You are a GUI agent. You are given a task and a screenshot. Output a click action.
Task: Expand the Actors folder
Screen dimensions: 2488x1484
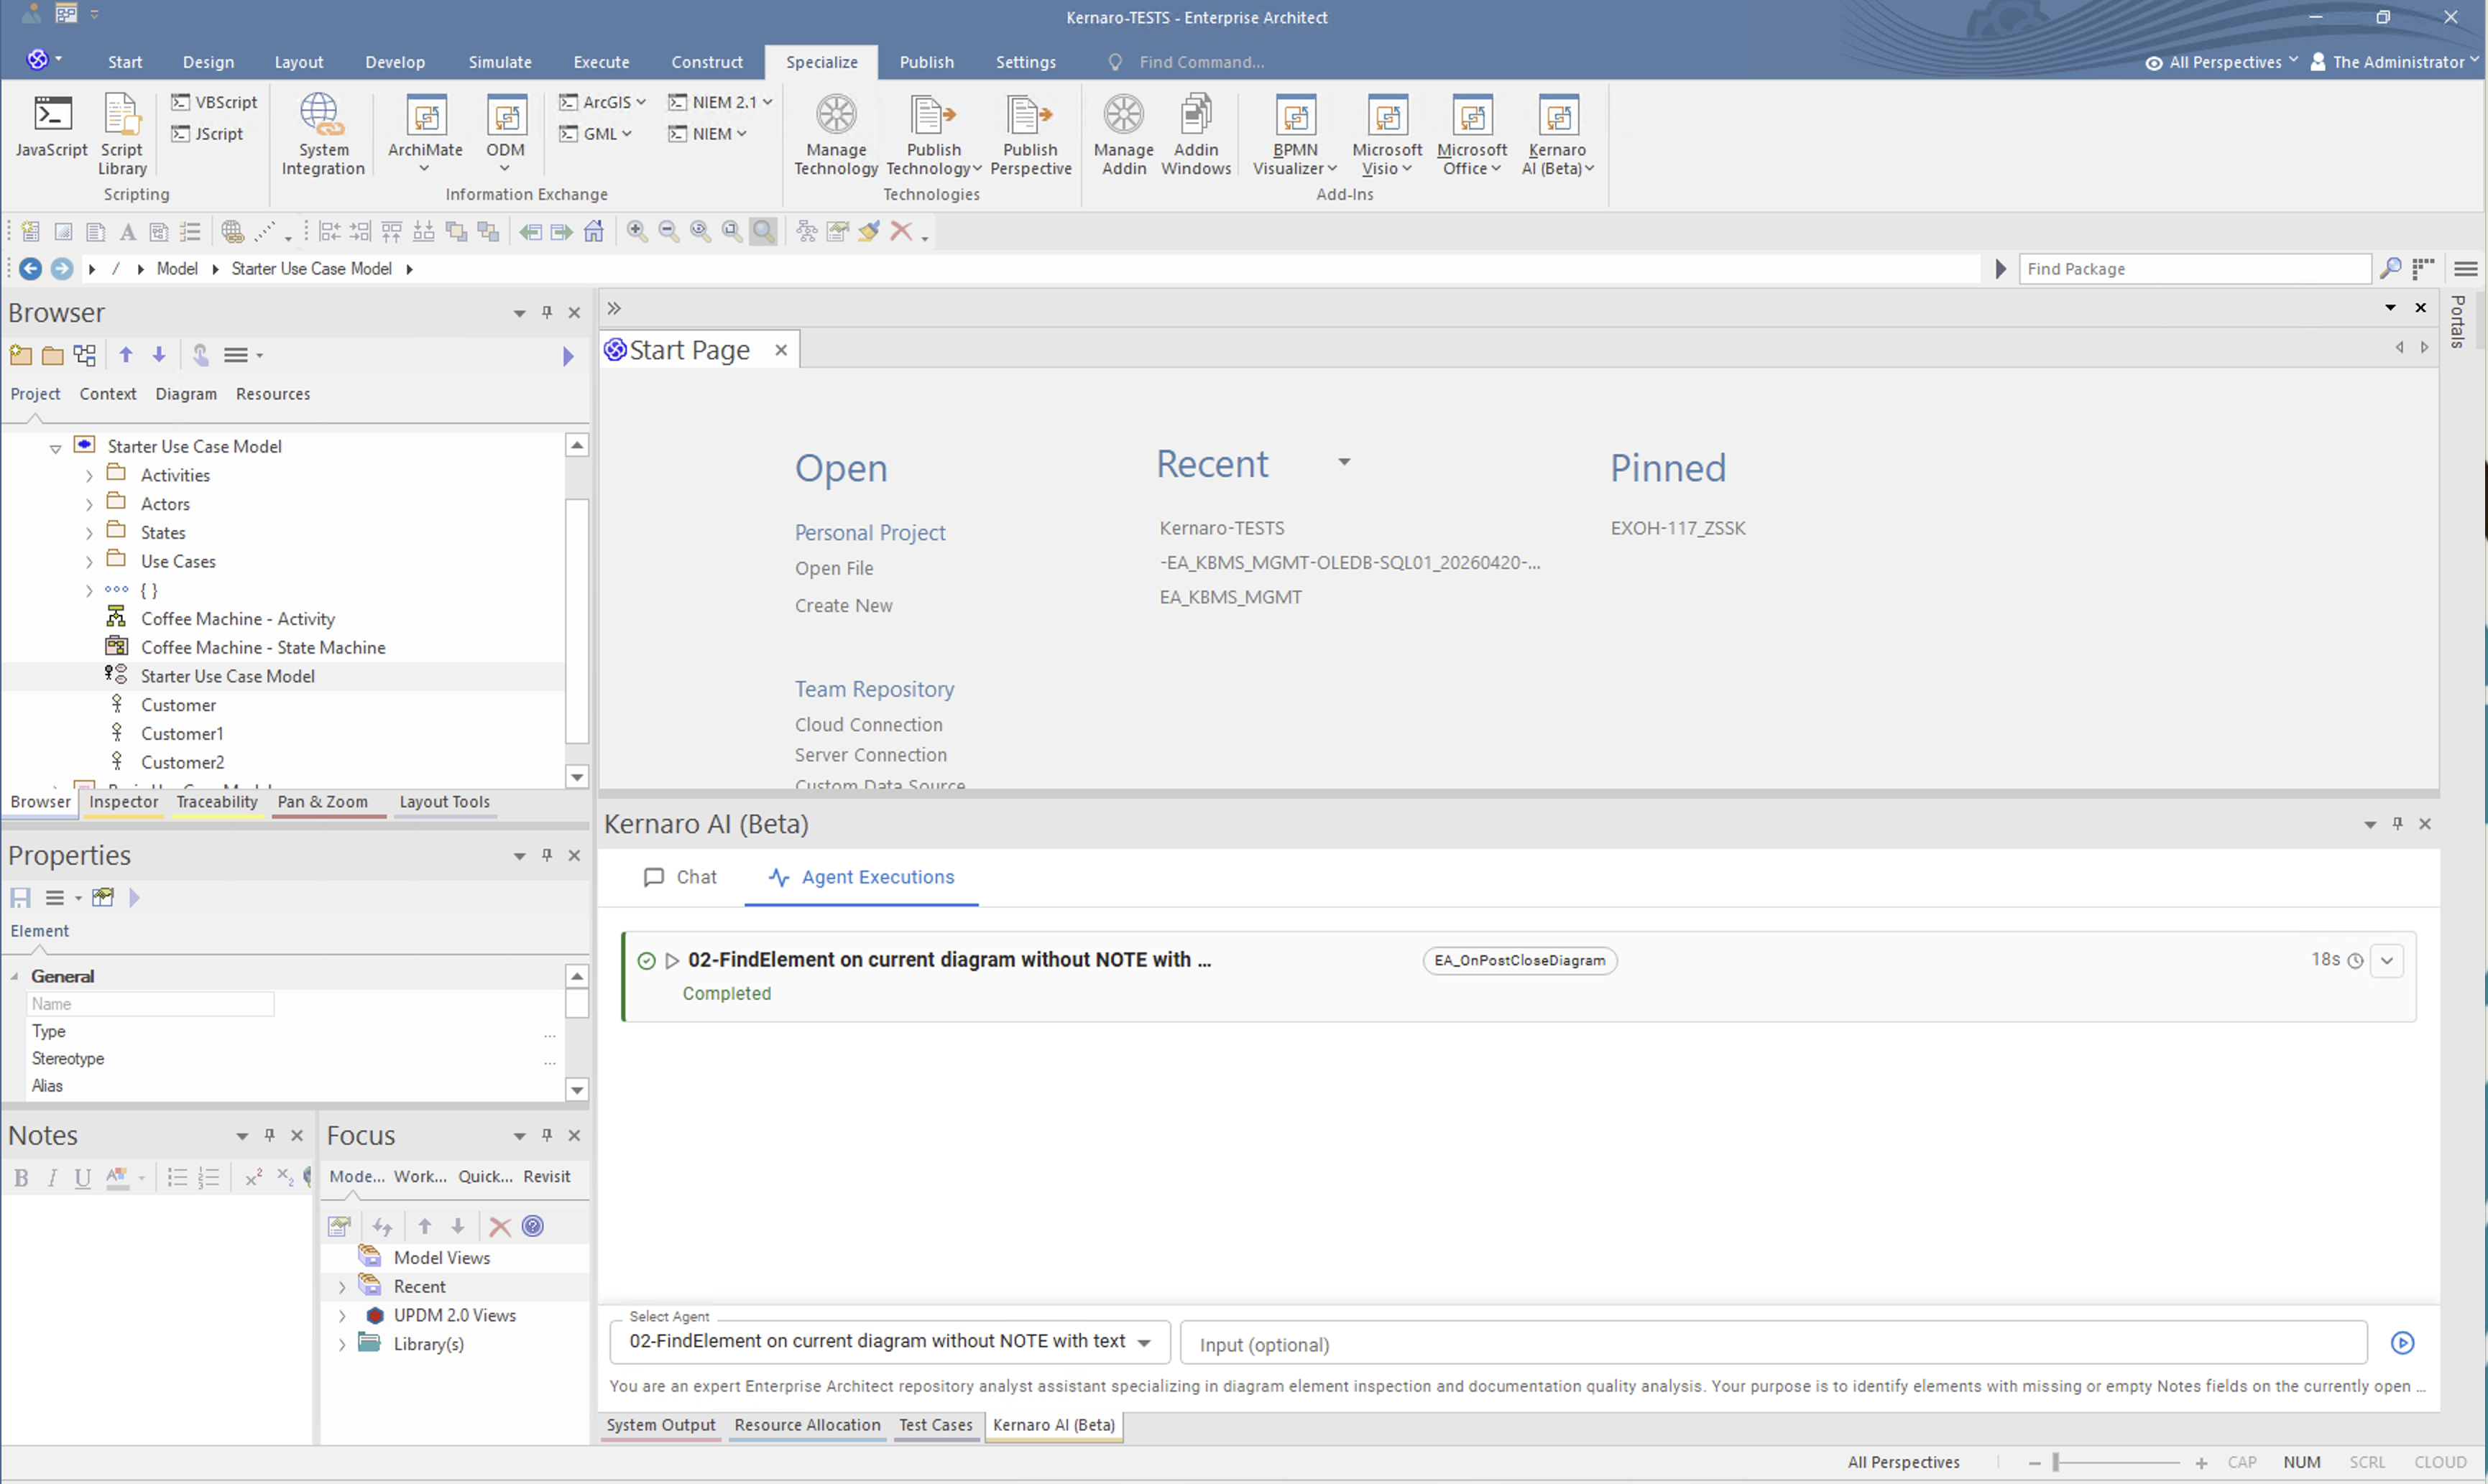89,505
